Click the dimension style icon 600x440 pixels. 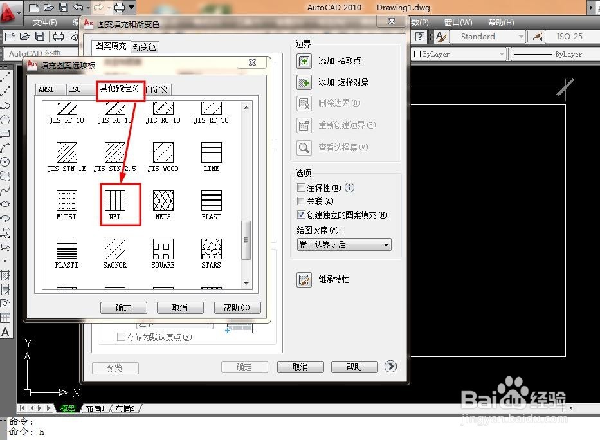click(537, 37)
